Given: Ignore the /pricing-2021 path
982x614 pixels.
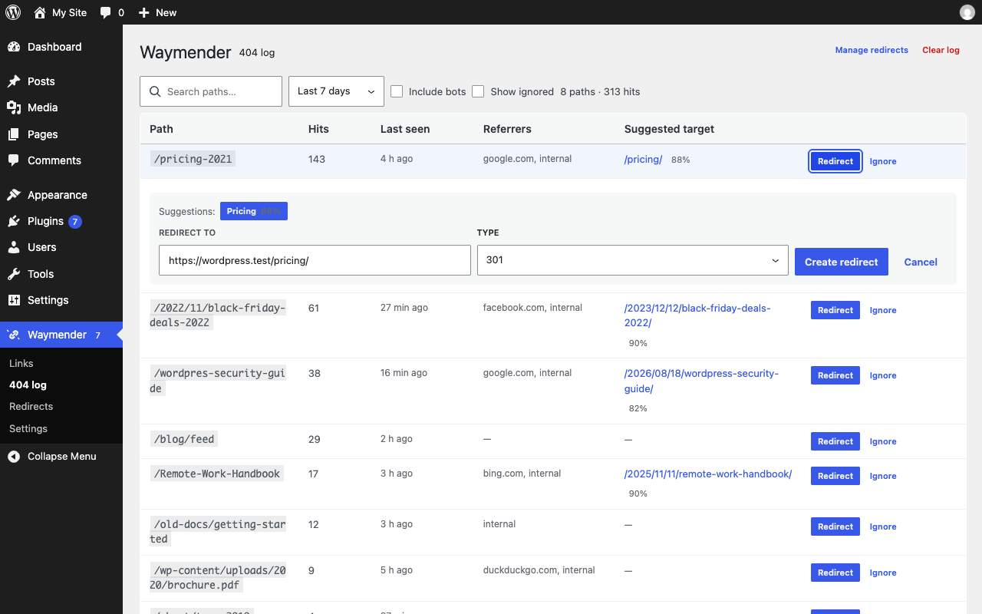Looking at the screenshot, I should 883,161.
